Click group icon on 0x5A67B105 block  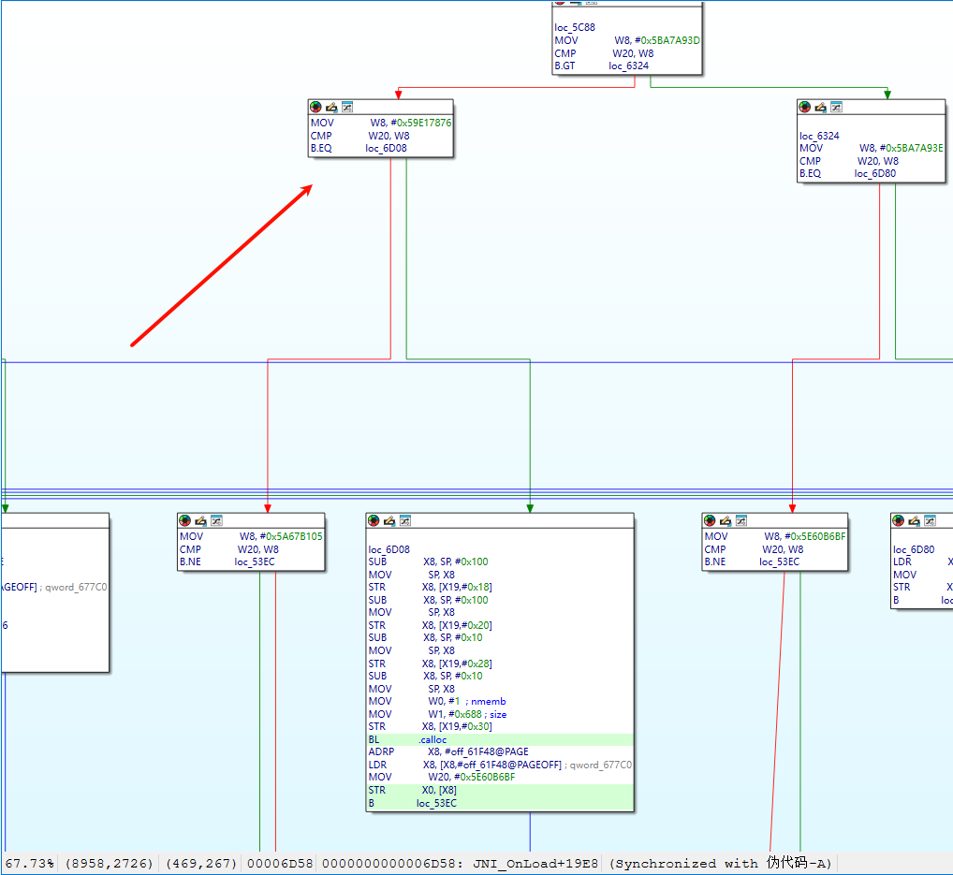coord(216,520)
